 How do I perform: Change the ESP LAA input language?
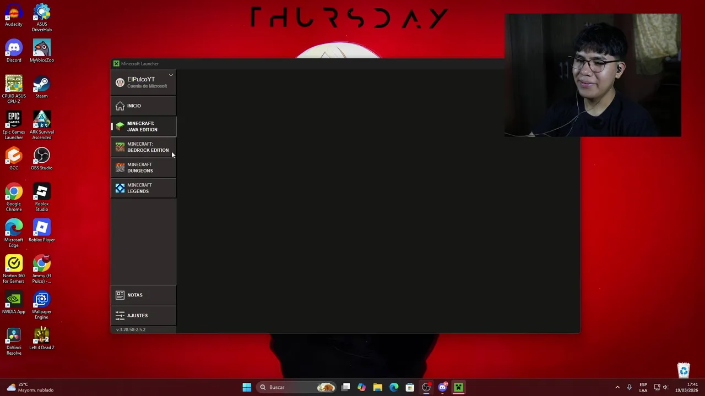(643, 387)
